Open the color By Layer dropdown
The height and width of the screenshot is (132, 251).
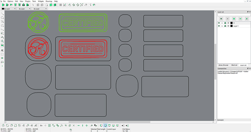point(9,9)
